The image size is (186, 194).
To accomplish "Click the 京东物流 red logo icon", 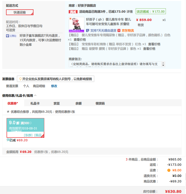I will coord(119,31).
